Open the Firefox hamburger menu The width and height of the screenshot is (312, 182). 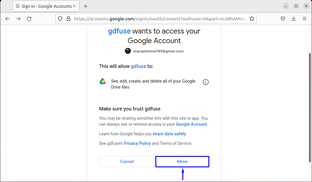305,19
